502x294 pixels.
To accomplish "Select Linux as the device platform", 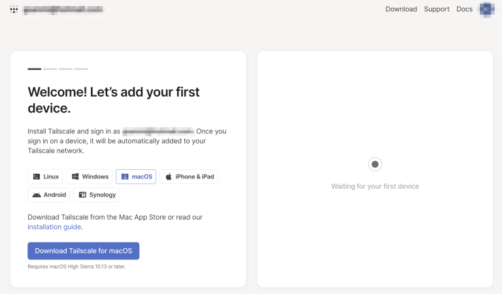I will (45, 176).
